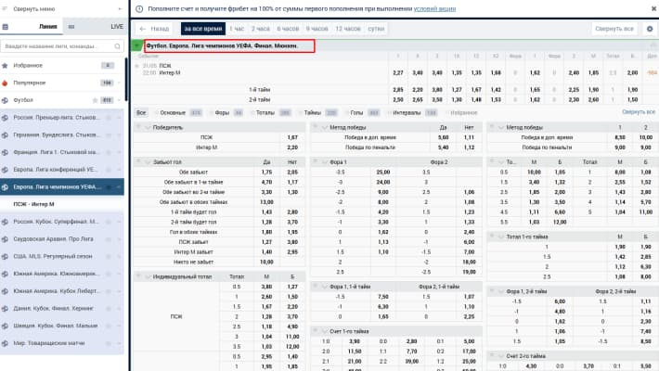Image resolution: width=659 pixels, height=371 pixels.
Task: Click ball icon of Европа. Лига конференций row
Action: (5, 170)
